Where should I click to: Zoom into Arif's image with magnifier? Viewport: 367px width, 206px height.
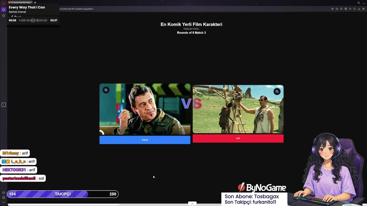pos(277,92)
